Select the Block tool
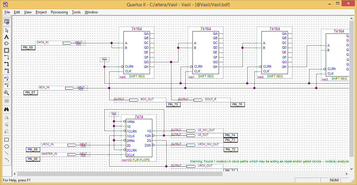The height and width of the screenshot is (185, 357). (x=7, y=51)
